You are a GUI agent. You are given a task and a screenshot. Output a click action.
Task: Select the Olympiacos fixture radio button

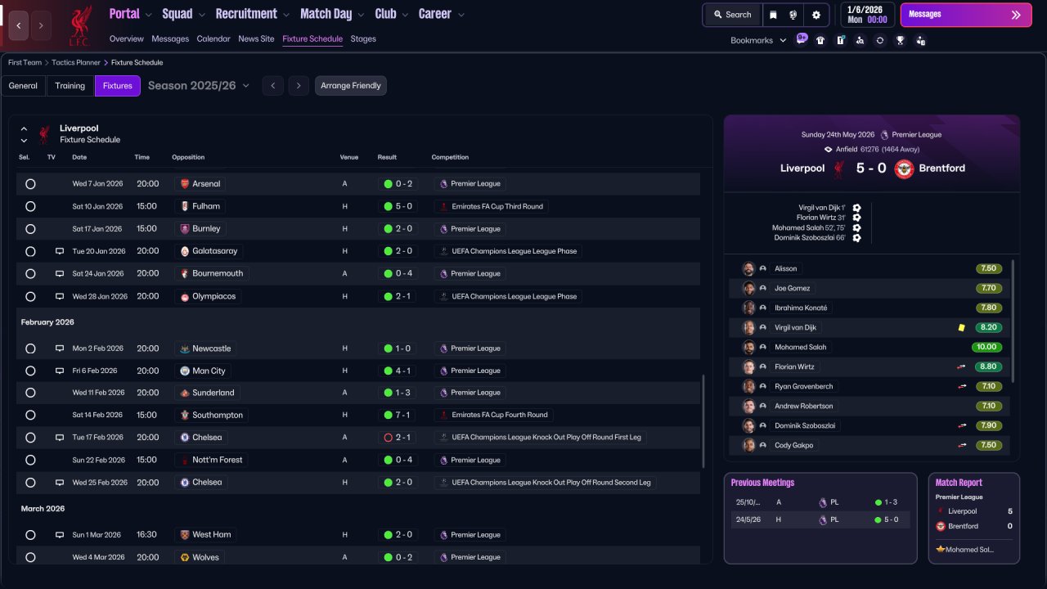(30, 296)
